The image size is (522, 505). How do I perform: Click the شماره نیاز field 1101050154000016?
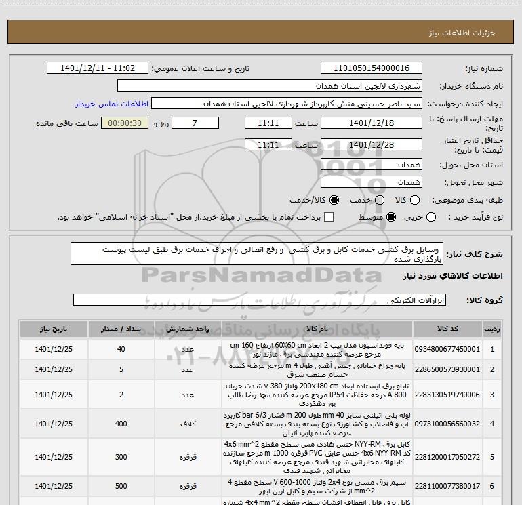coord(372,68)
